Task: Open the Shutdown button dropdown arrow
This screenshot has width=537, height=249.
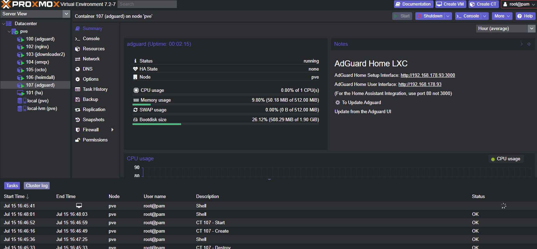Action: [448, 16]
